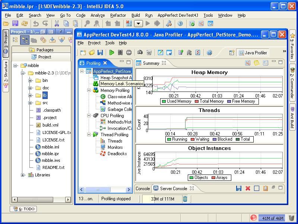Clear the server console with the red X icon
Viewport: 298px width, 224px height.
(x=248, y=189)
